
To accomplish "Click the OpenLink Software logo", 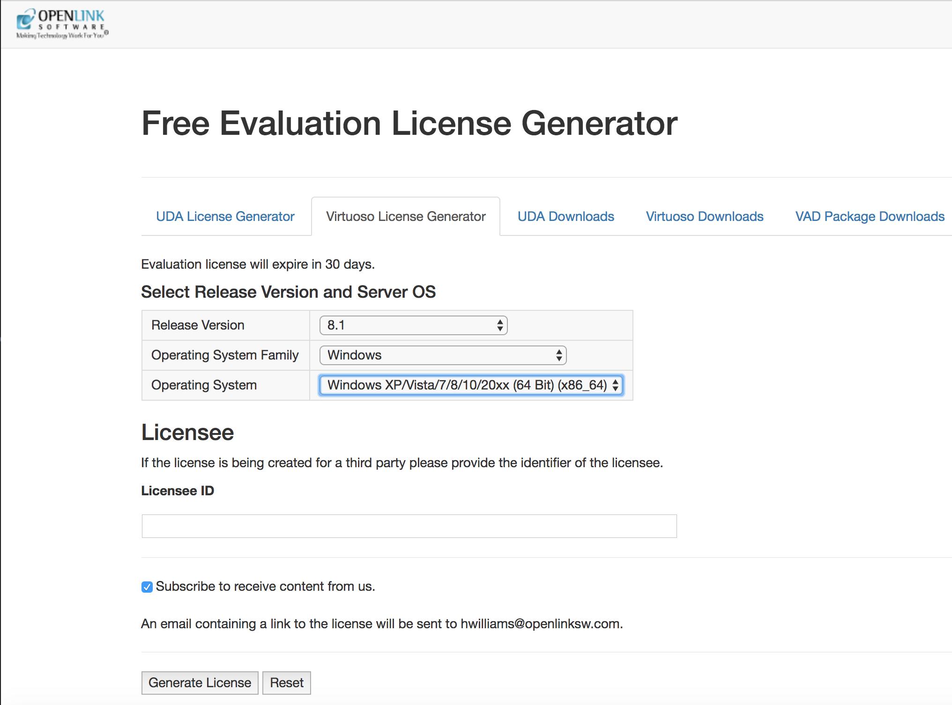I will 62,23.
